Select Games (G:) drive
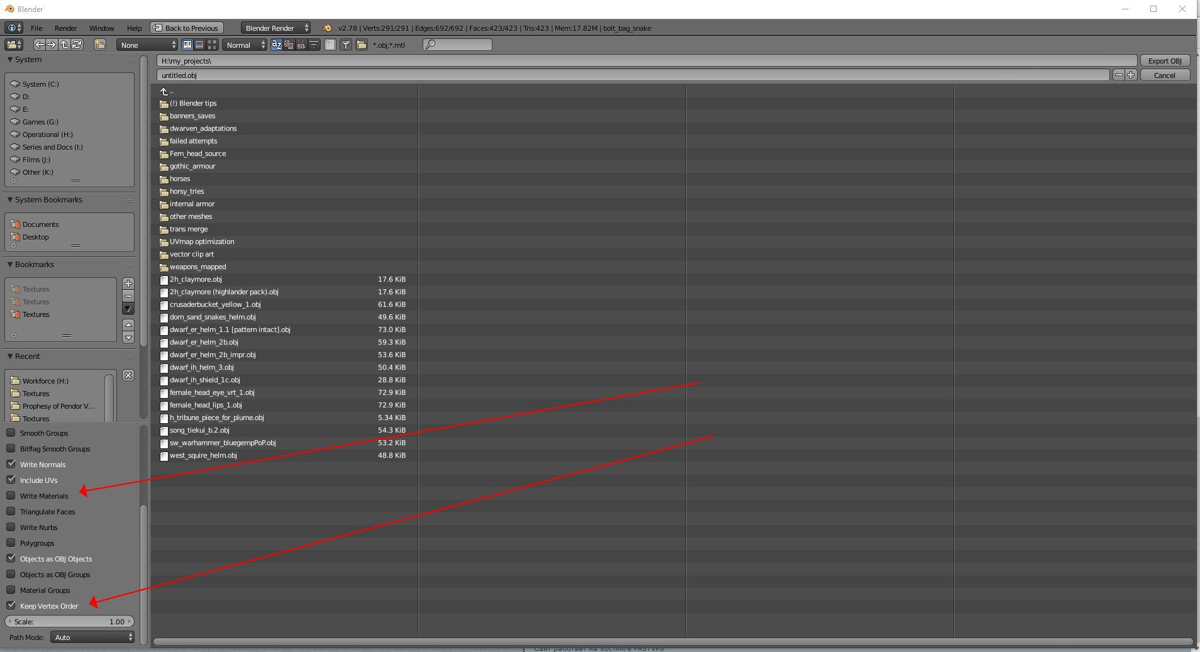Screen dimensions: 1200x652 40,122
